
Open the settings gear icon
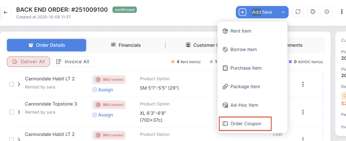327,12
